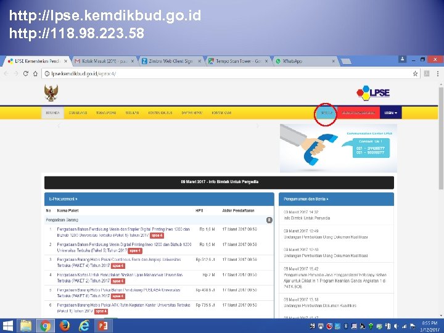444x333 pixels.
Task: Click the red clock tray icon
Action: pos(329,326)
